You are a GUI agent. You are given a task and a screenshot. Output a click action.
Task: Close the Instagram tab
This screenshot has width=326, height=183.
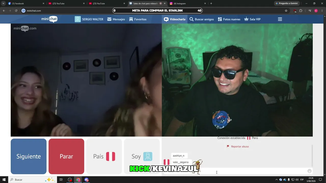coord(205,4)
